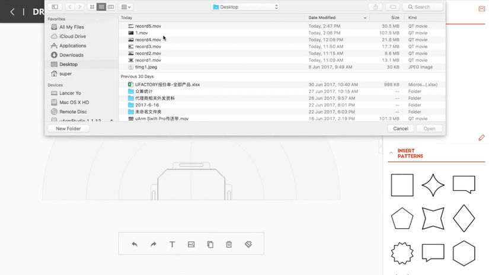Click the New Folder button

pos(68,129)
